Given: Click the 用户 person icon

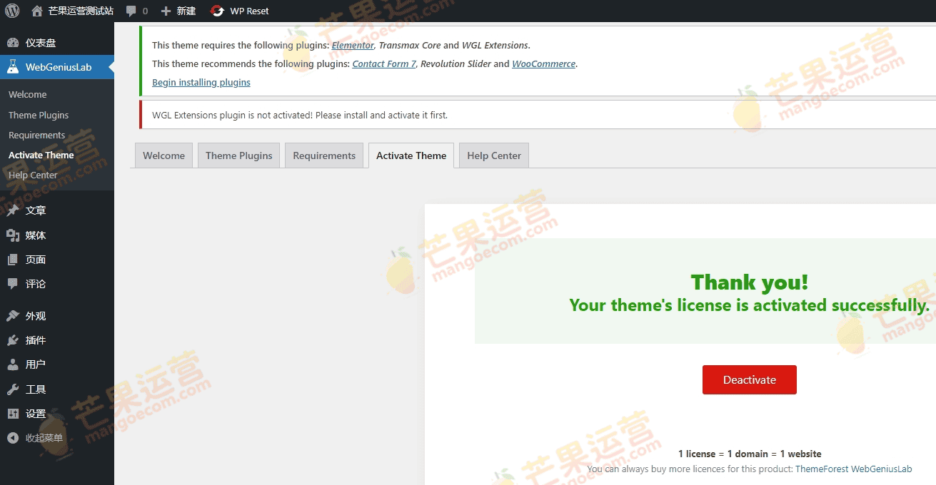Looking at the screenshot, I should click(13, 364).
